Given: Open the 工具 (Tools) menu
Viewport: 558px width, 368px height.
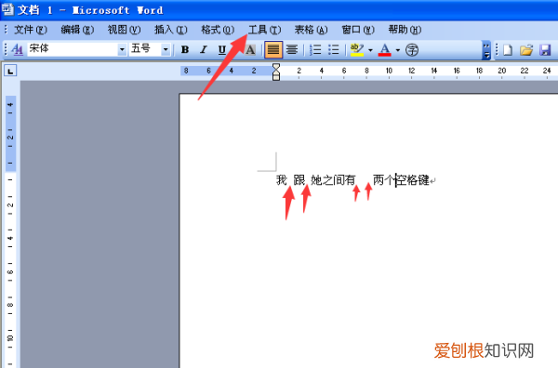Looking at the screenshot, I should pos(264,30).
